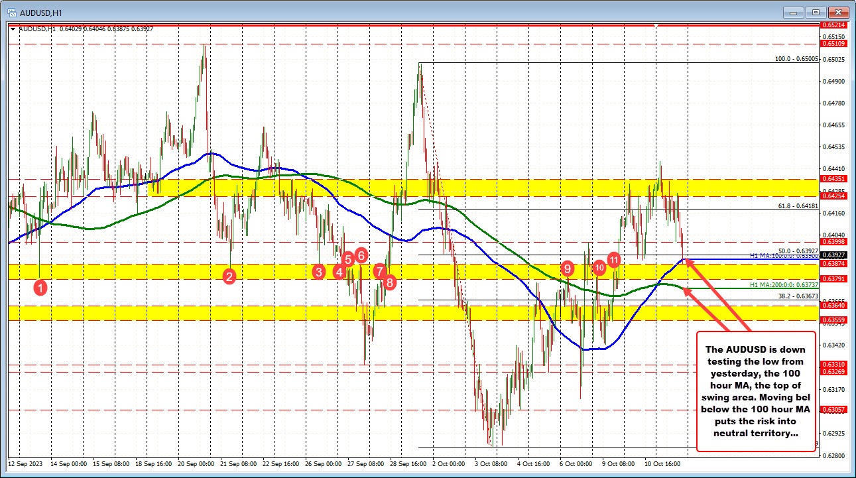Expand the dropdown arrow beside AUDUSD,H1 quote line
Image resolution: width=856 pixels, height=478 pixels.
(x=11, y=29)
